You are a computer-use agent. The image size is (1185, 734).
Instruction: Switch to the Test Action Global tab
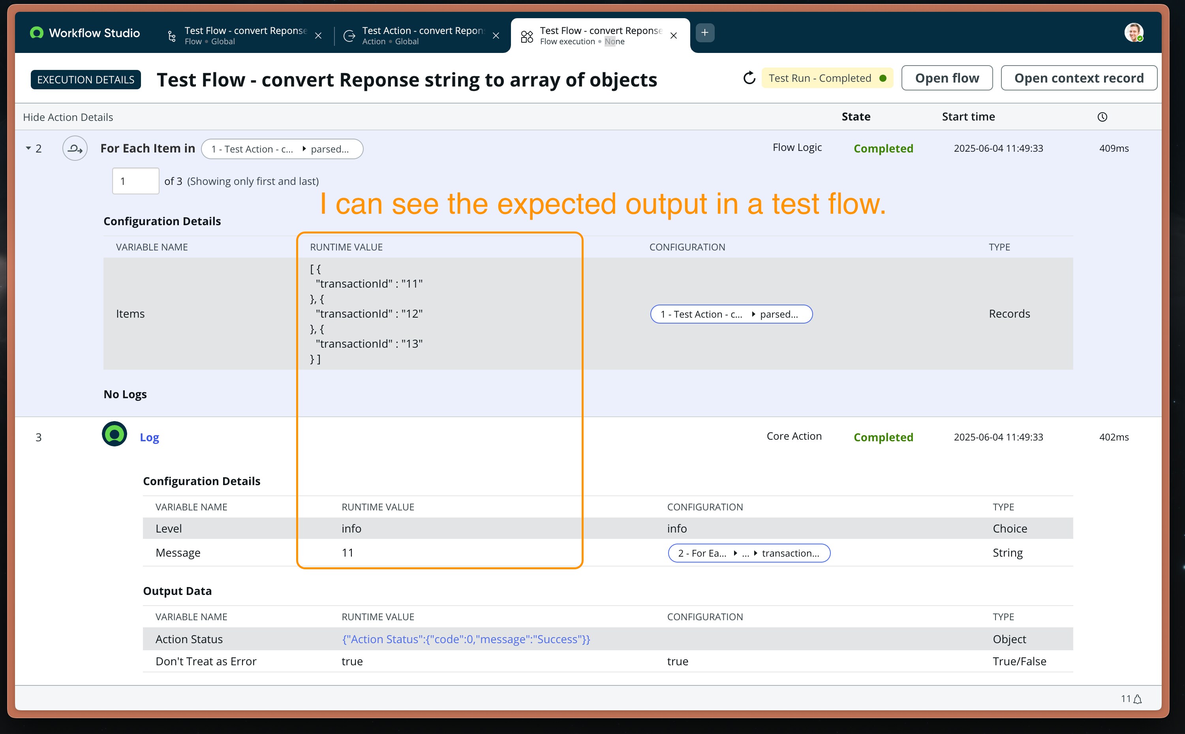point(422,36)
